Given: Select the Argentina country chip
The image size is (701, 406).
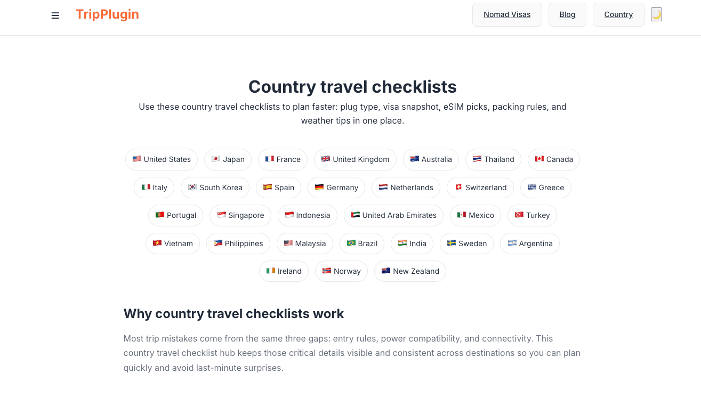Looking at the screenshot, I should pyautogui.click(x=529, y=243).
